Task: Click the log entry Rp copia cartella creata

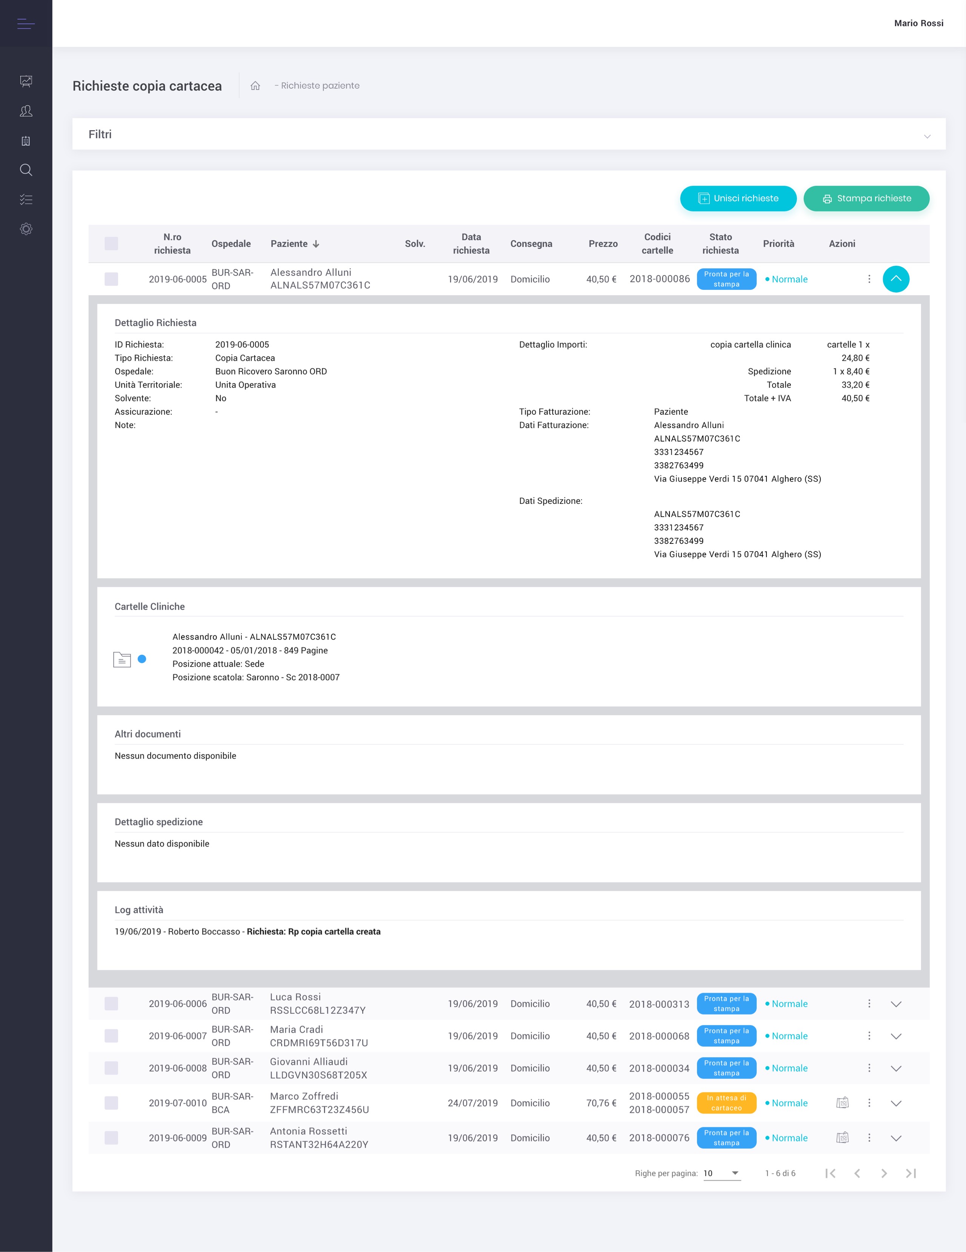Action: (314, 932)
